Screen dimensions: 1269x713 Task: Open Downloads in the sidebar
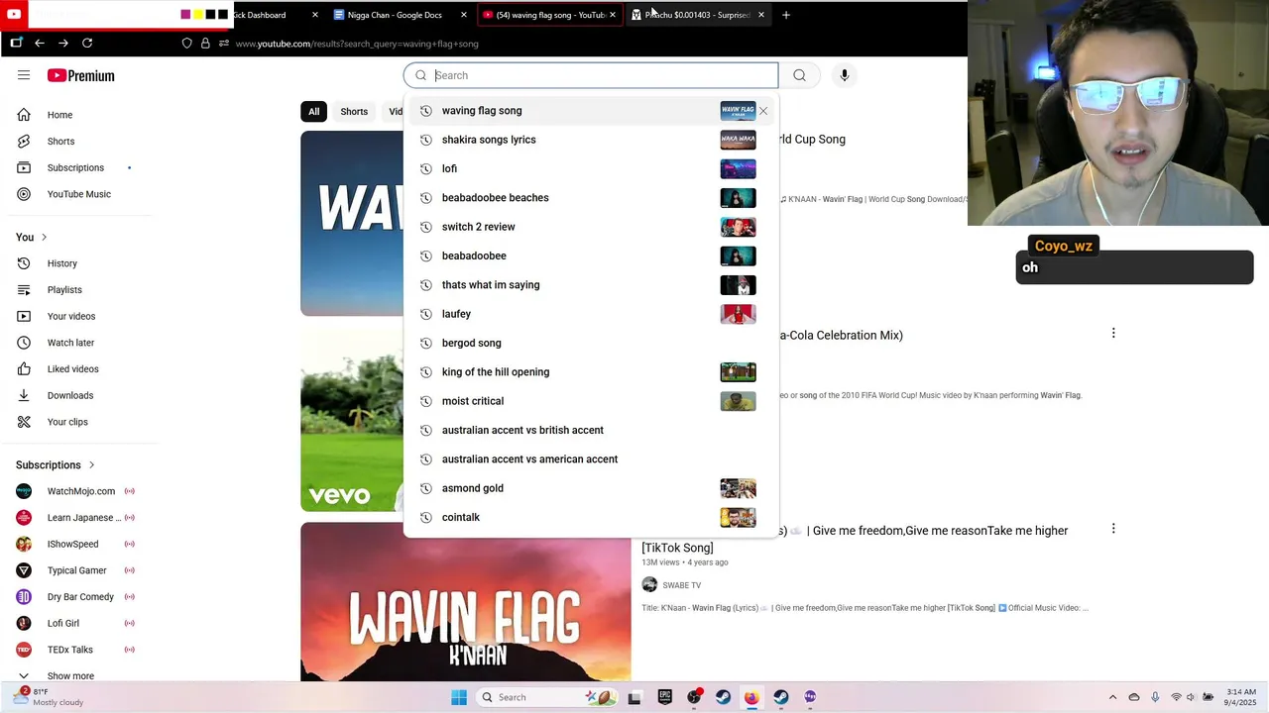68,395
